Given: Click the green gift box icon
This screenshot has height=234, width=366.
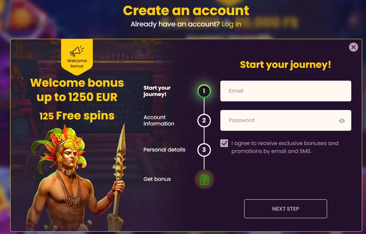Looking at the screenshot, I should 205,179.
